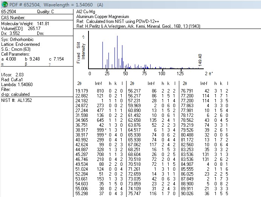Select the row with 2θ 80.488

205,135
